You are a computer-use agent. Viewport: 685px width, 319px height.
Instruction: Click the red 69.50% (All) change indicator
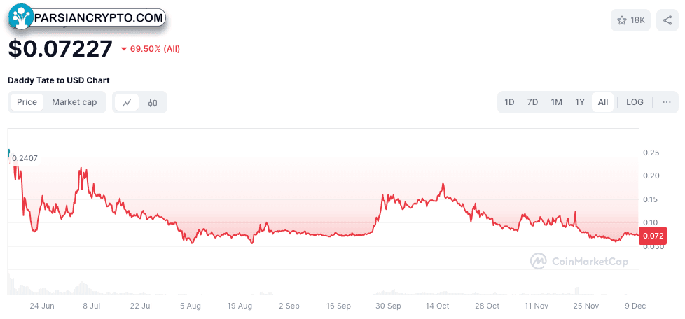pos(151,49)
